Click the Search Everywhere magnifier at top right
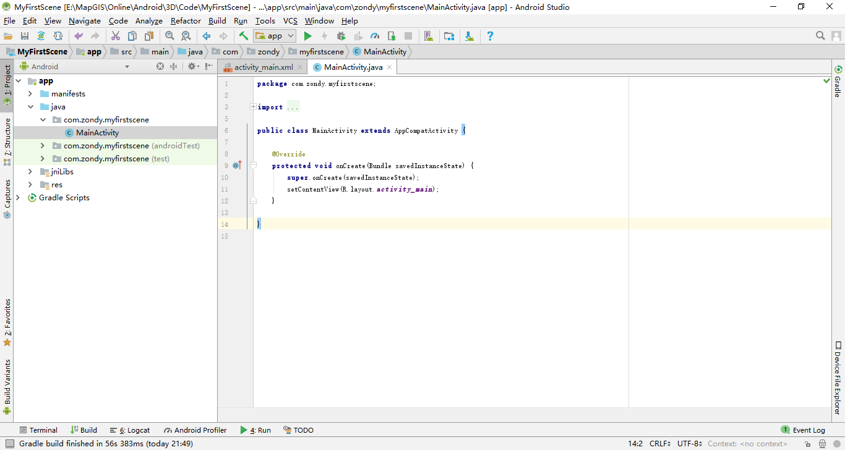 coord(820,36)
